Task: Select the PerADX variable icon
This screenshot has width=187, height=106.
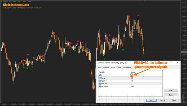Action: [x=99, y=84]
